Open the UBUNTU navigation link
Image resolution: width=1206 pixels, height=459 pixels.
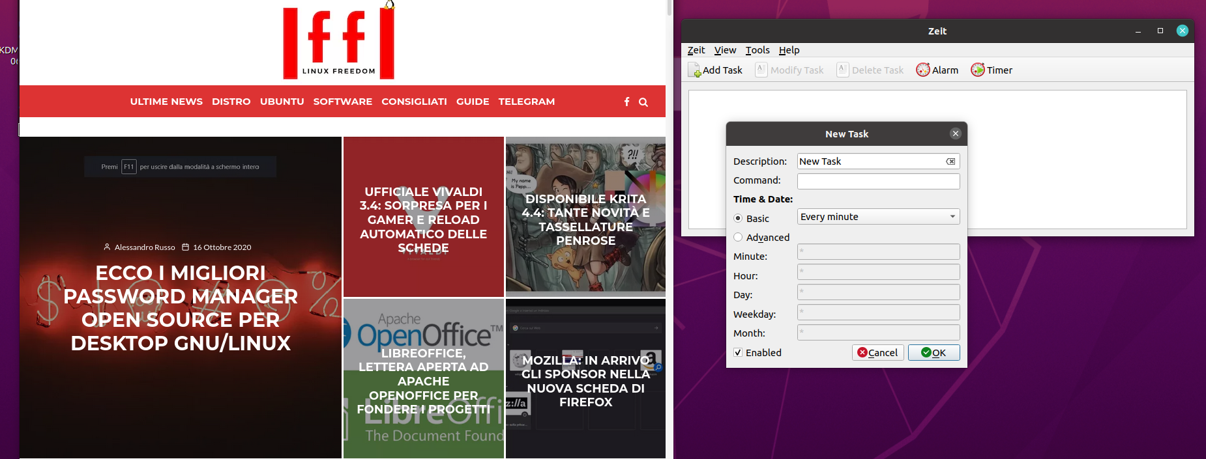(x=282, y=102)
